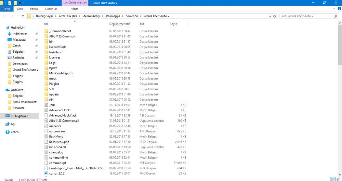Click new folder icon in title bar
The height and width of the screenshot is (181, 342).
point(15,3)
